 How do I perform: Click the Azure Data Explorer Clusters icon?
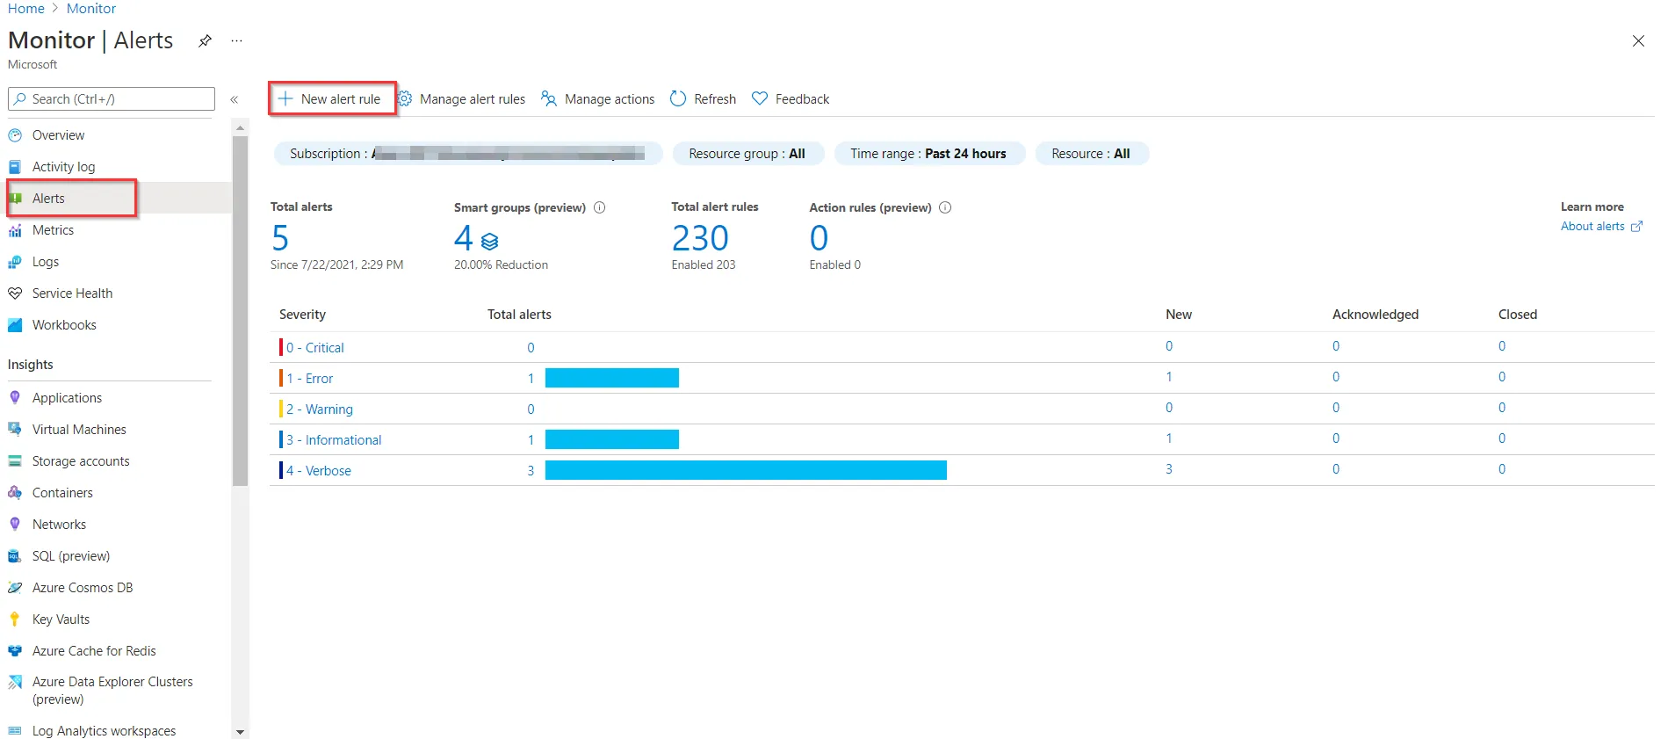point(15,682)
